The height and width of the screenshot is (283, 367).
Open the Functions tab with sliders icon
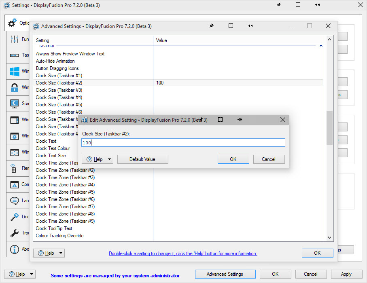(x=15, y=39)
